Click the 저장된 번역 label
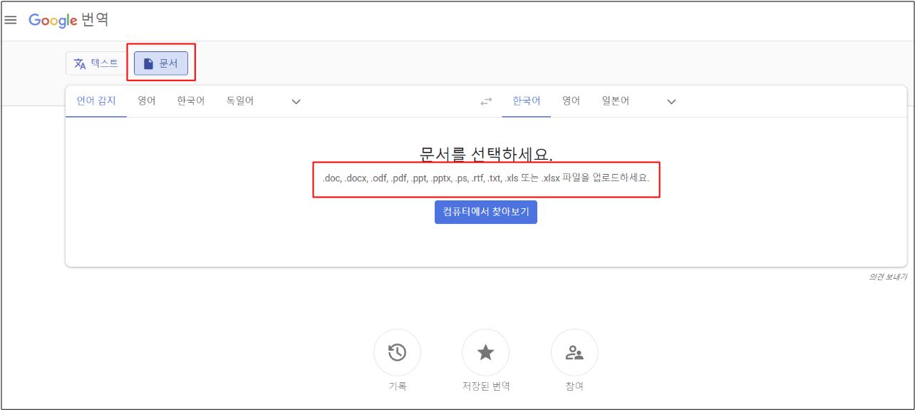 pos(486,386)
